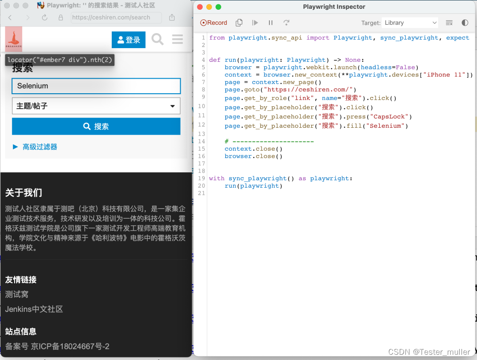Click code line 10 placeholder click
This screenshot has width=477, height=360.
[x=299, y=107]
